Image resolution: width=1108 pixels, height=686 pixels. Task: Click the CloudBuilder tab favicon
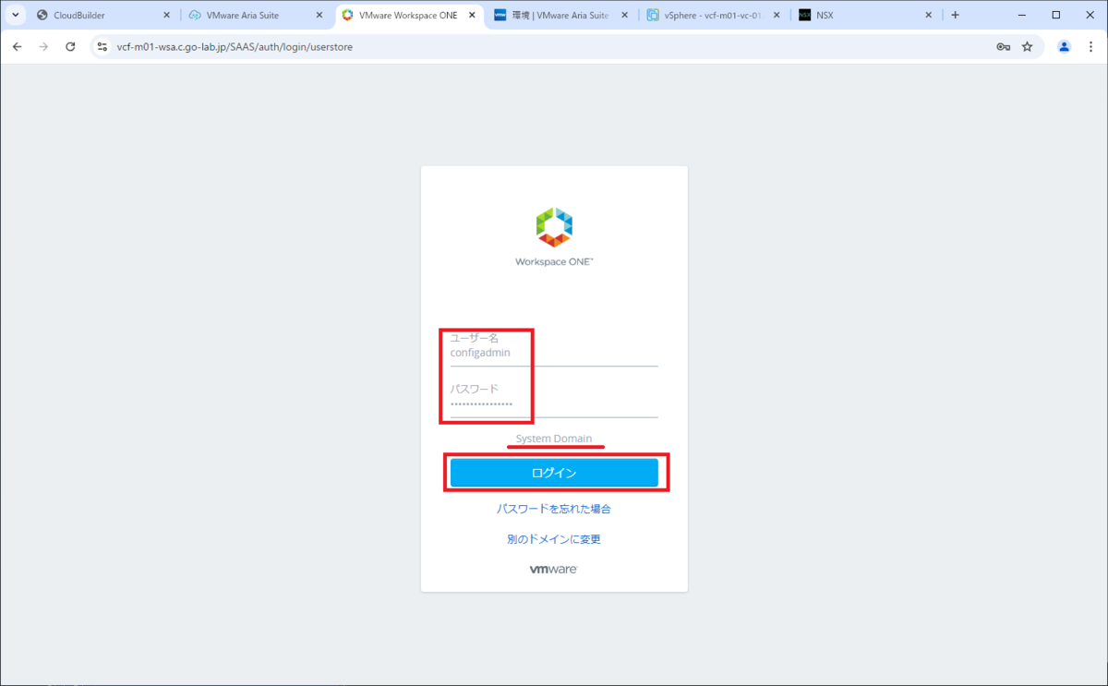coord(42,15)
